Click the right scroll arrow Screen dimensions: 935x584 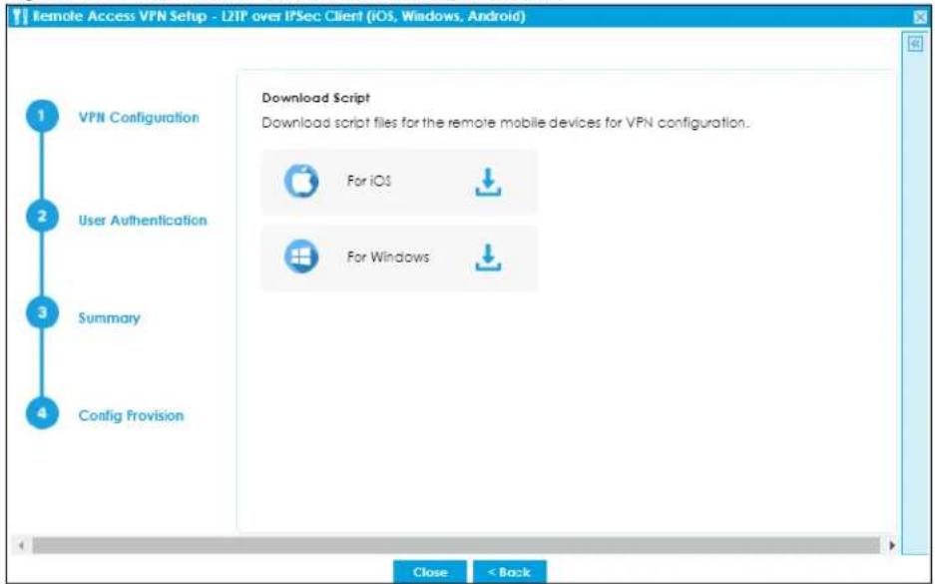891,545
